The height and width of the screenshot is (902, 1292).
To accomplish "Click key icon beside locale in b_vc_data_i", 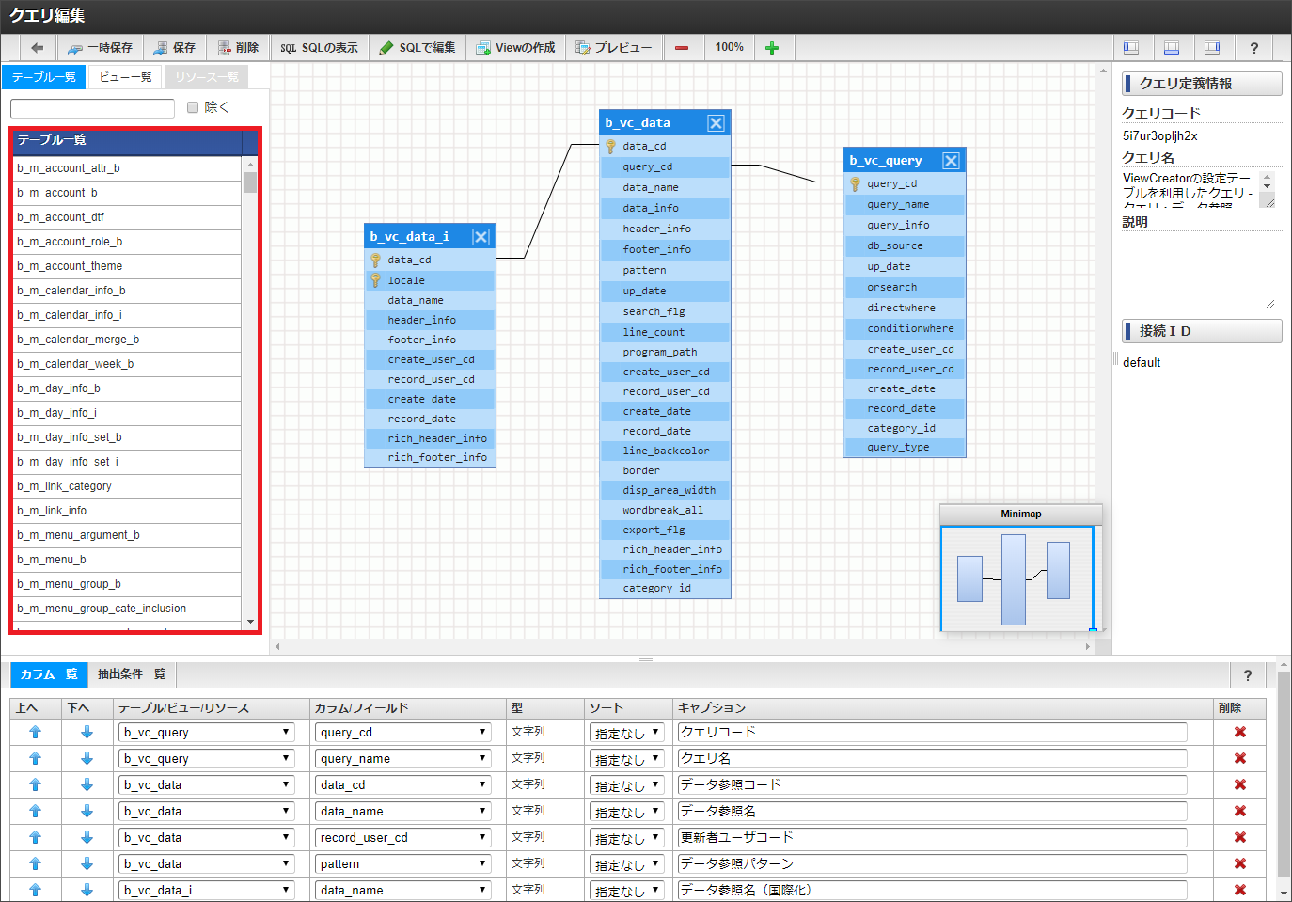I will click(375, 280).
